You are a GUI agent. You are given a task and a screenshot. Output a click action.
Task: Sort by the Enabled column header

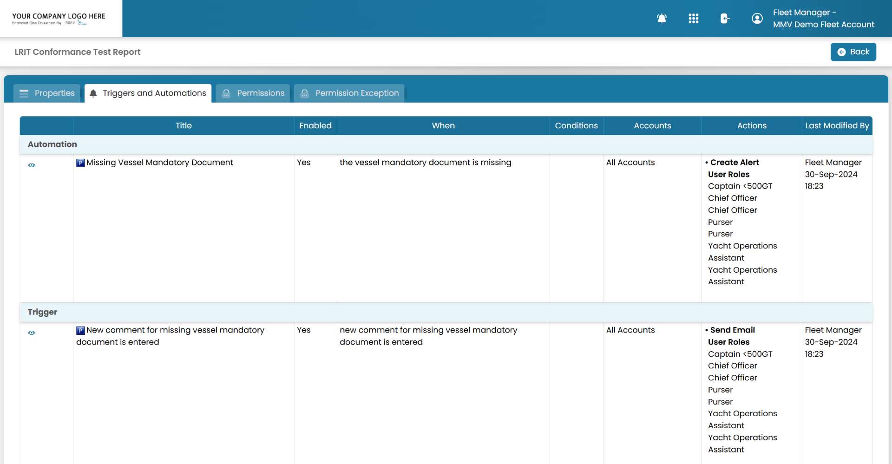(x=315, y=125)
